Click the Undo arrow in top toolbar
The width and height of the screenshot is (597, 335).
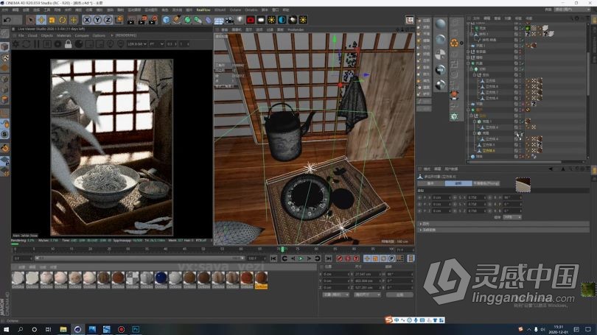click(7, 20)
